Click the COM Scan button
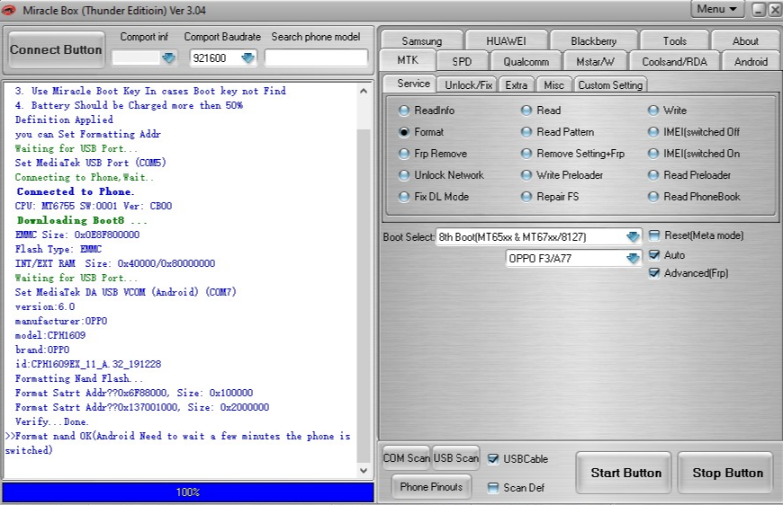The image size is (783, 505). (406, 458)
